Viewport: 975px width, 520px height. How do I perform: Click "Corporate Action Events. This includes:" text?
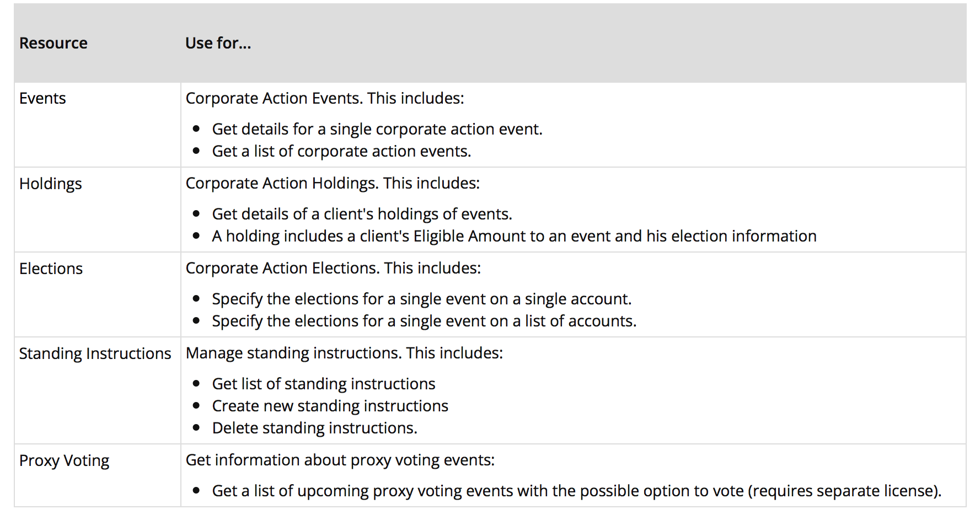coord(324,98)
